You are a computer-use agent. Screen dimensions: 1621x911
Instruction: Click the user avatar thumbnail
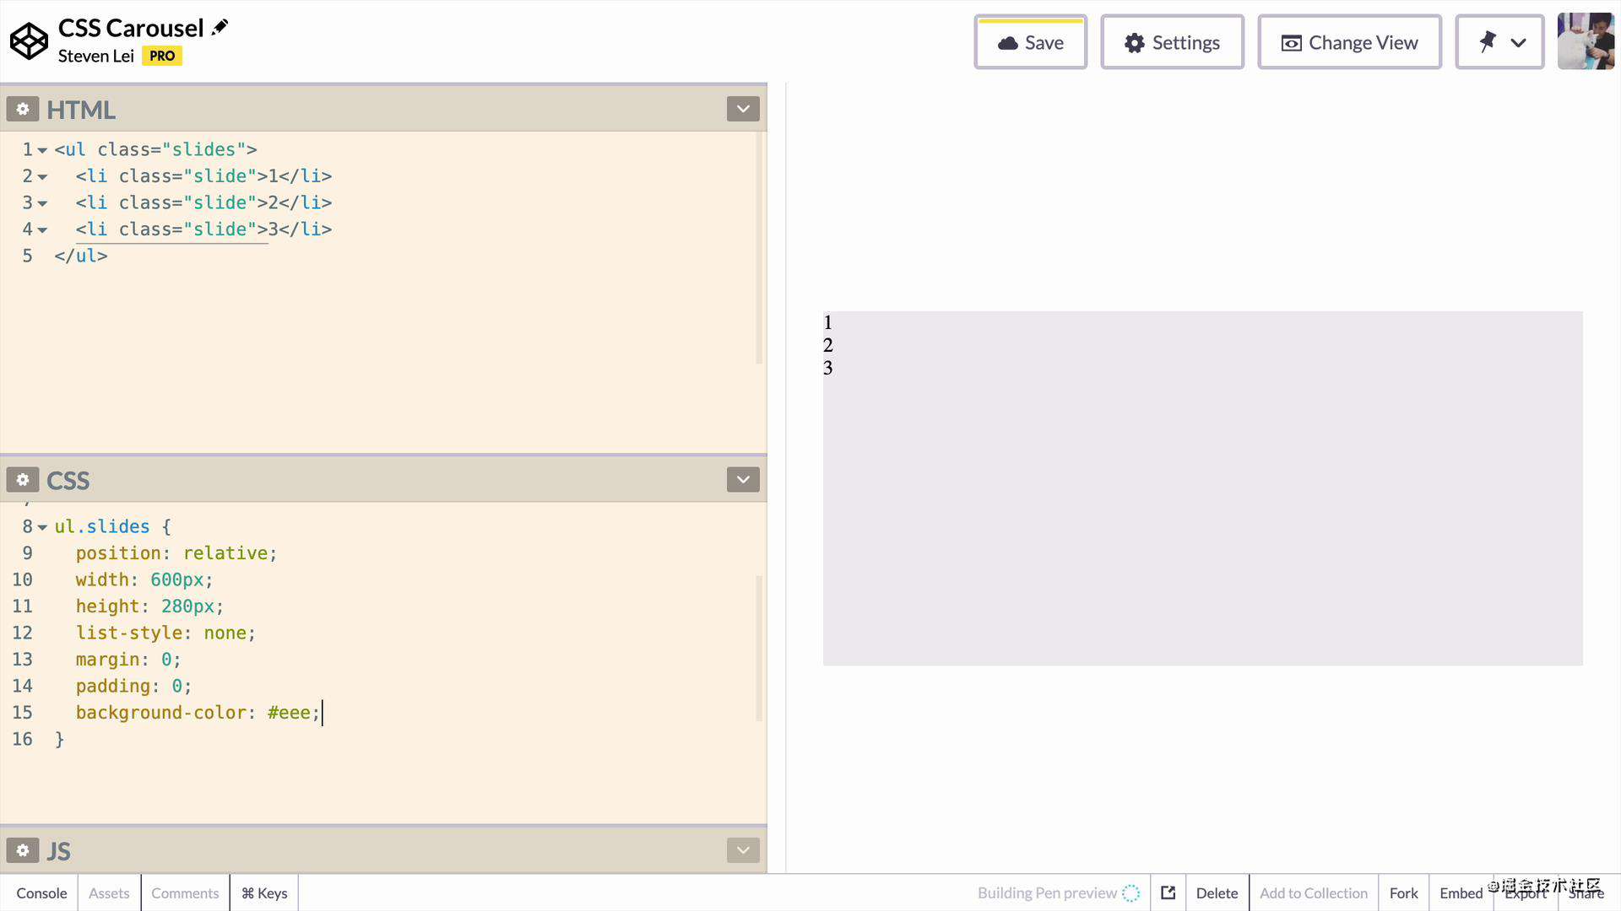pyautogui.click(x=1586, y=41)
